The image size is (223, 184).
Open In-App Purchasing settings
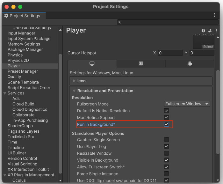tap(30, 120)
